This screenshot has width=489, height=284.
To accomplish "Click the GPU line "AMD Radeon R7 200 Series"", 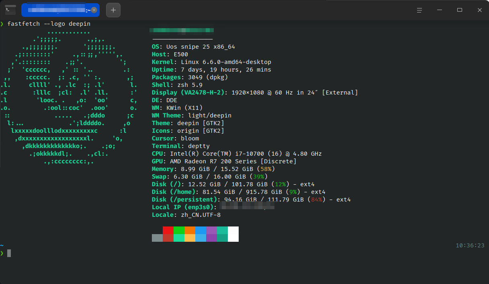I will point(224,161).
